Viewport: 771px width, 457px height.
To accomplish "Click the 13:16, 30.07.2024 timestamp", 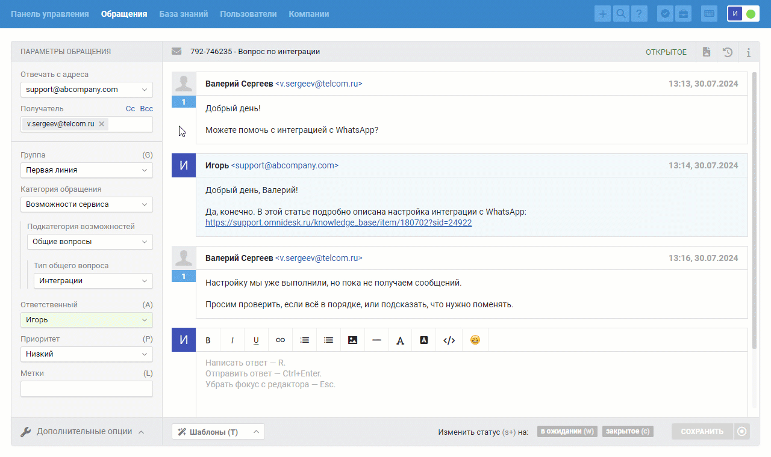I will pyautogui.click(x=703, y=258).
